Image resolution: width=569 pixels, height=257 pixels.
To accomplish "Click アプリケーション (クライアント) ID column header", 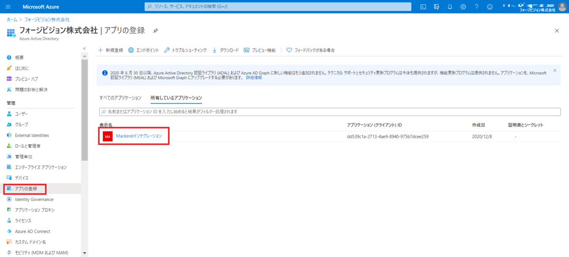I will pos(375,125).
